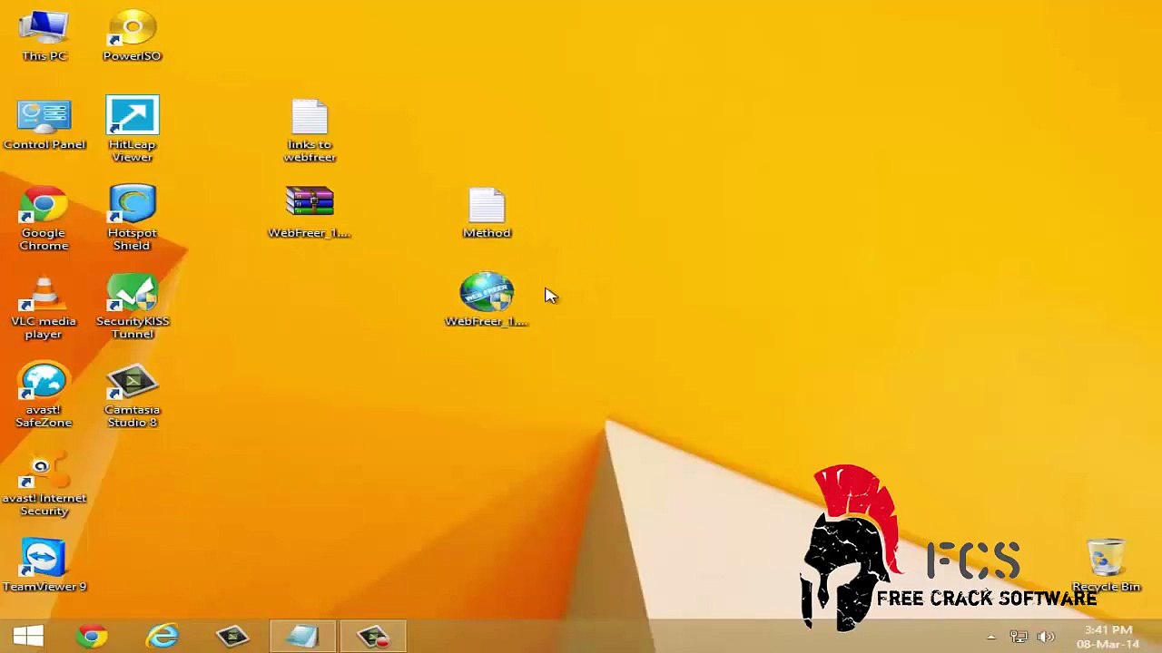This screenshot has width=1162, height=653.
Task: Open Camtasia Studio taskbar icon
Action: coord(233,636)
